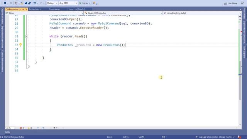
Task: Click Agregar al control de código fuente
Action: [x=215, y=137]
